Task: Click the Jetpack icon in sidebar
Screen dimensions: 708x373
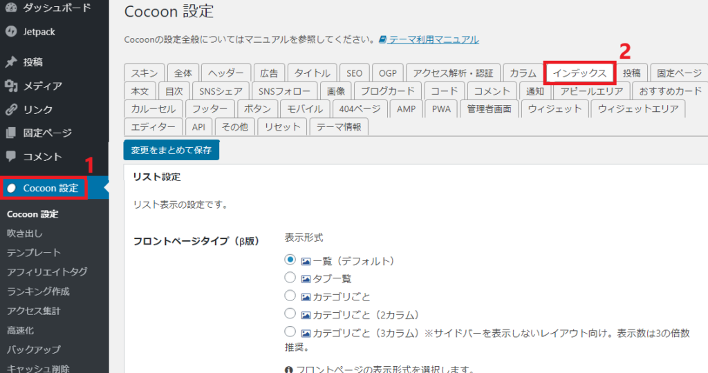Action: click(x=11, y=32)
